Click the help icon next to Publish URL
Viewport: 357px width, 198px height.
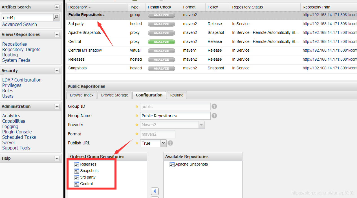pyautogui.click(x=170, y=143)
